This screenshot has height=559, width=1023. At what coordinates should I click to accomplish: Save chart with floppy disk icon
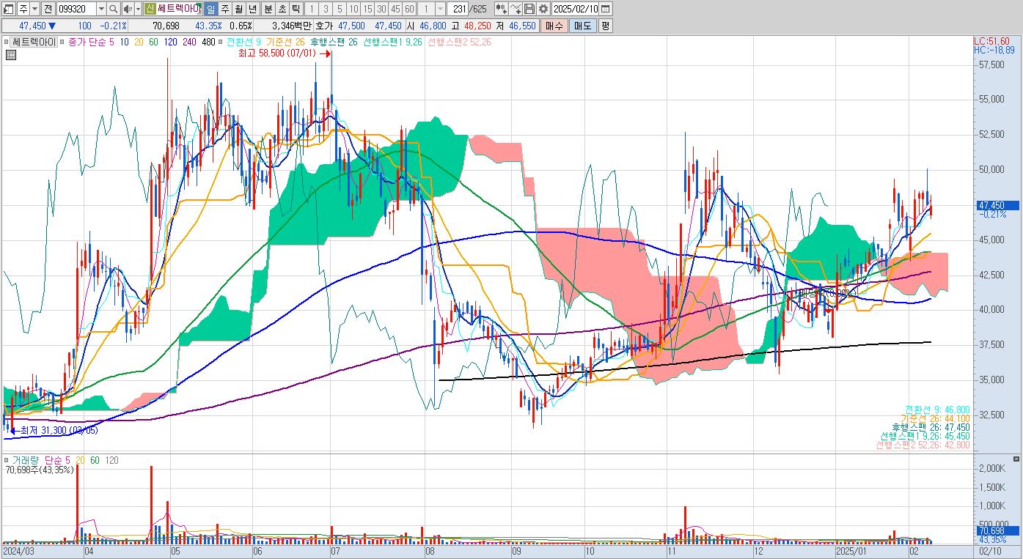coord(529,9)
